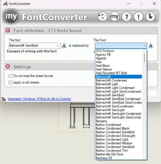
Task: Click the round my logo at the left of the header
Action: click(x=11, y=16)
